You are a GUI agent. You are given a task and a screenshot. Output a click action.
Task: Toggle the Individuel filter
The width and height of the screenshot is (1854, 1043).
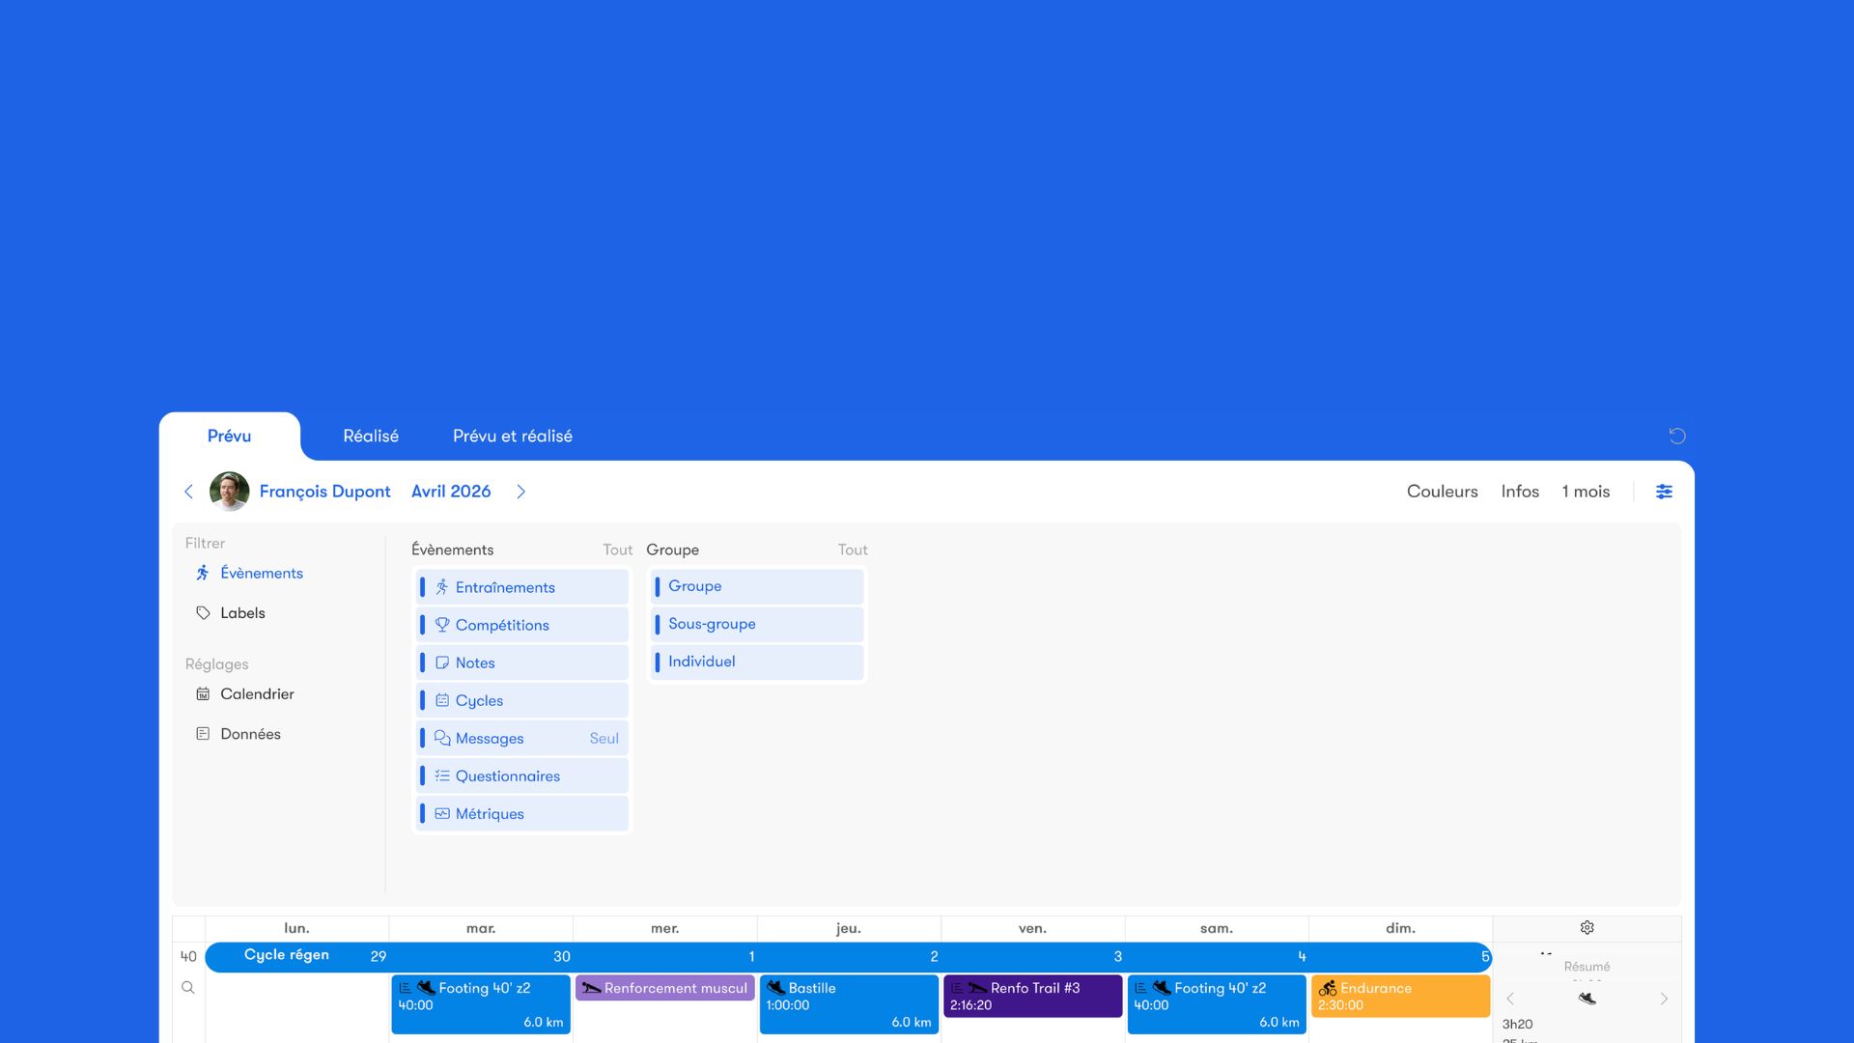point(757,662)
